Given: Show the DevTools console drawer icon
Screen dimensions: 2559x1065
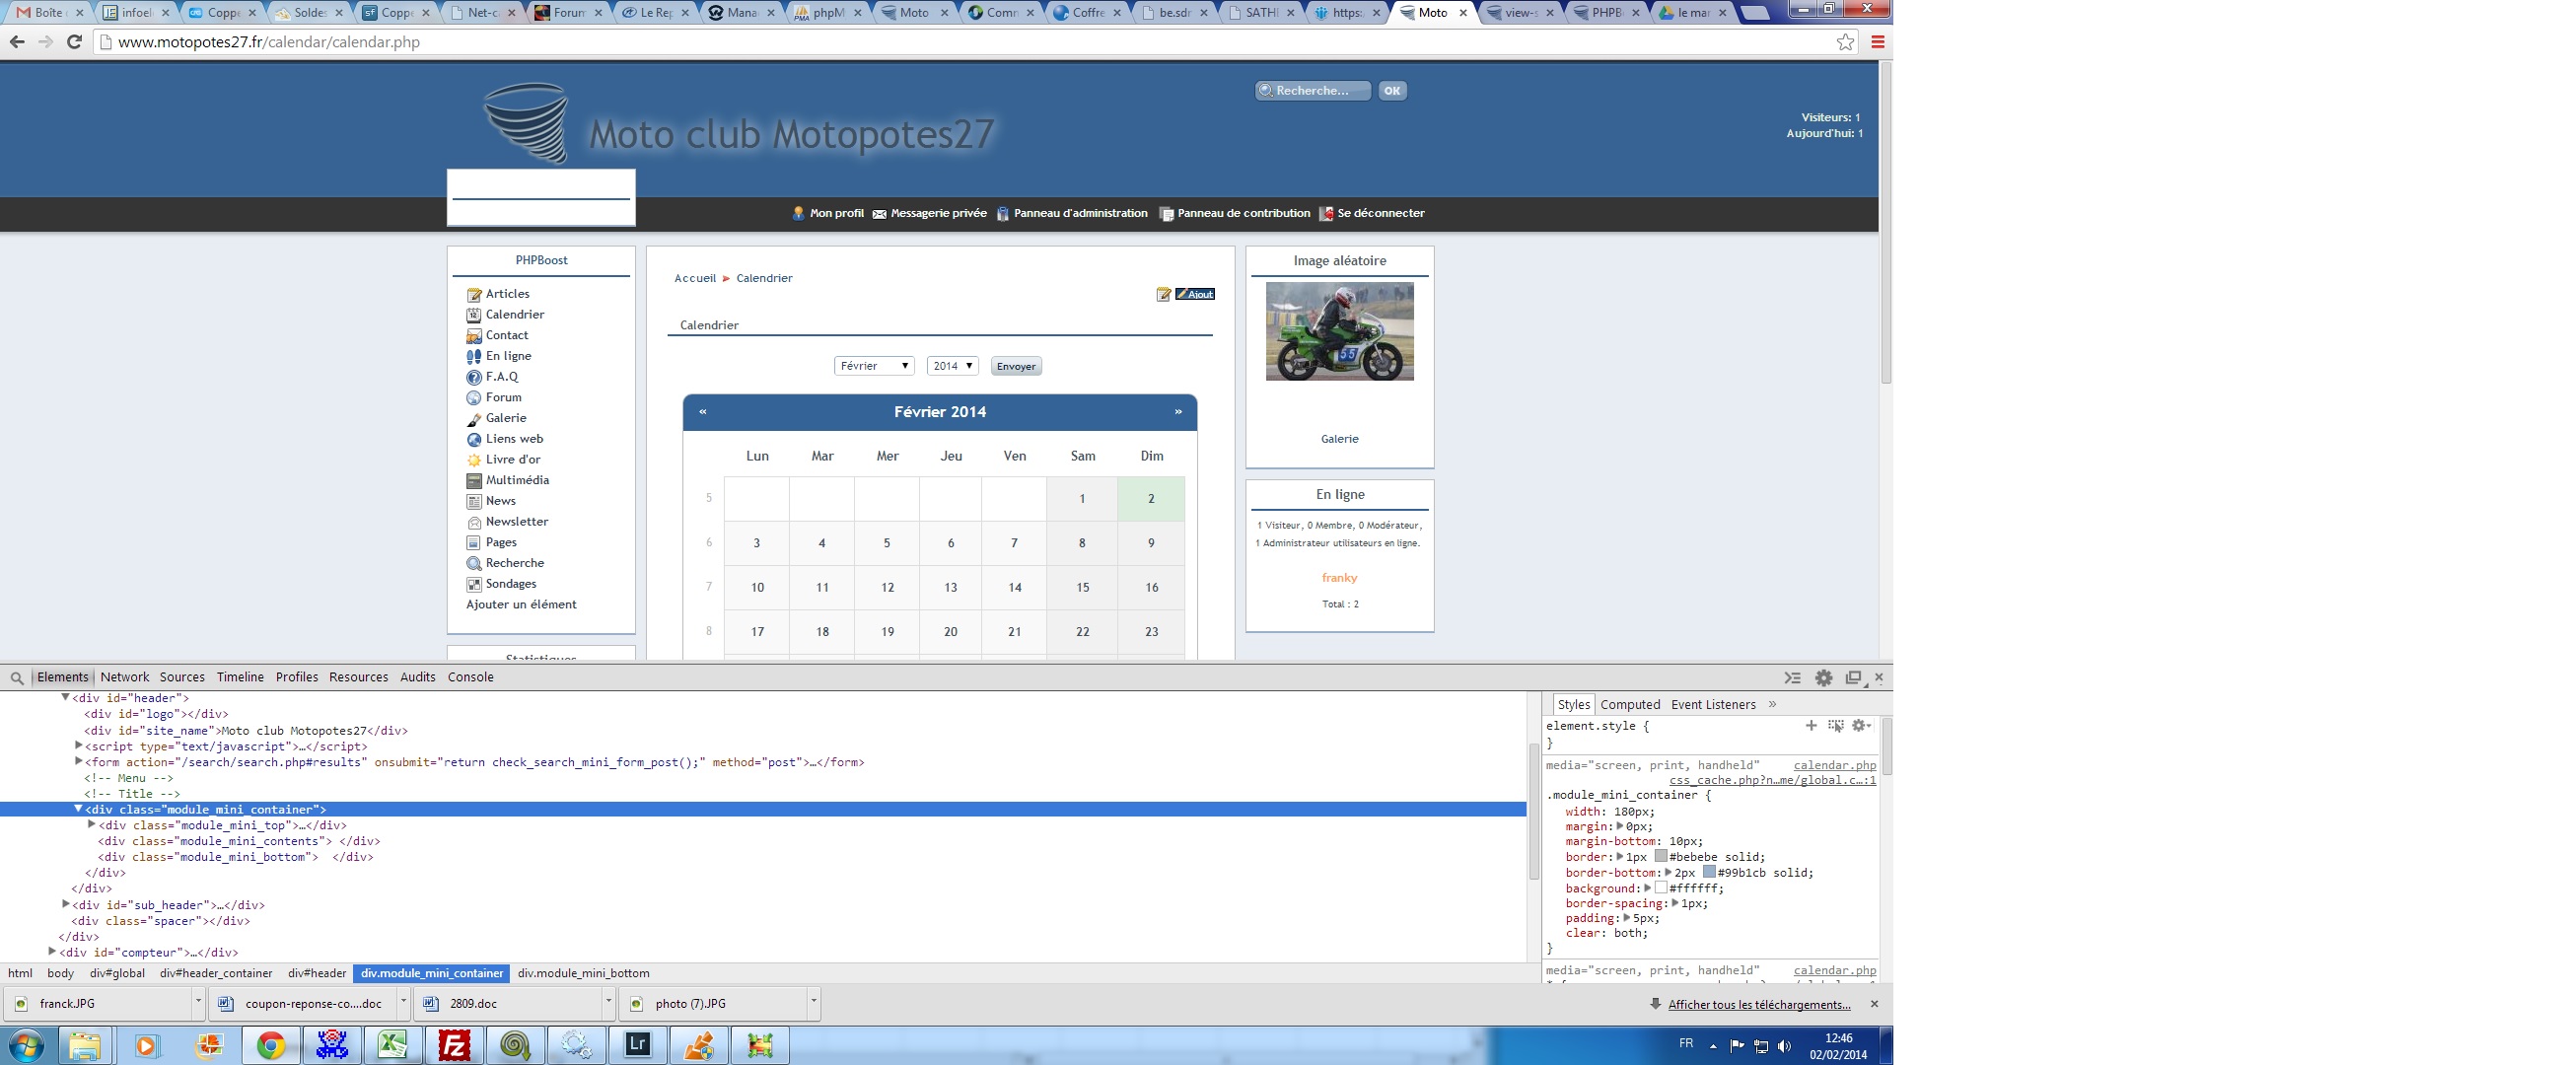Looking at the screenshot, I should 1792,677.
